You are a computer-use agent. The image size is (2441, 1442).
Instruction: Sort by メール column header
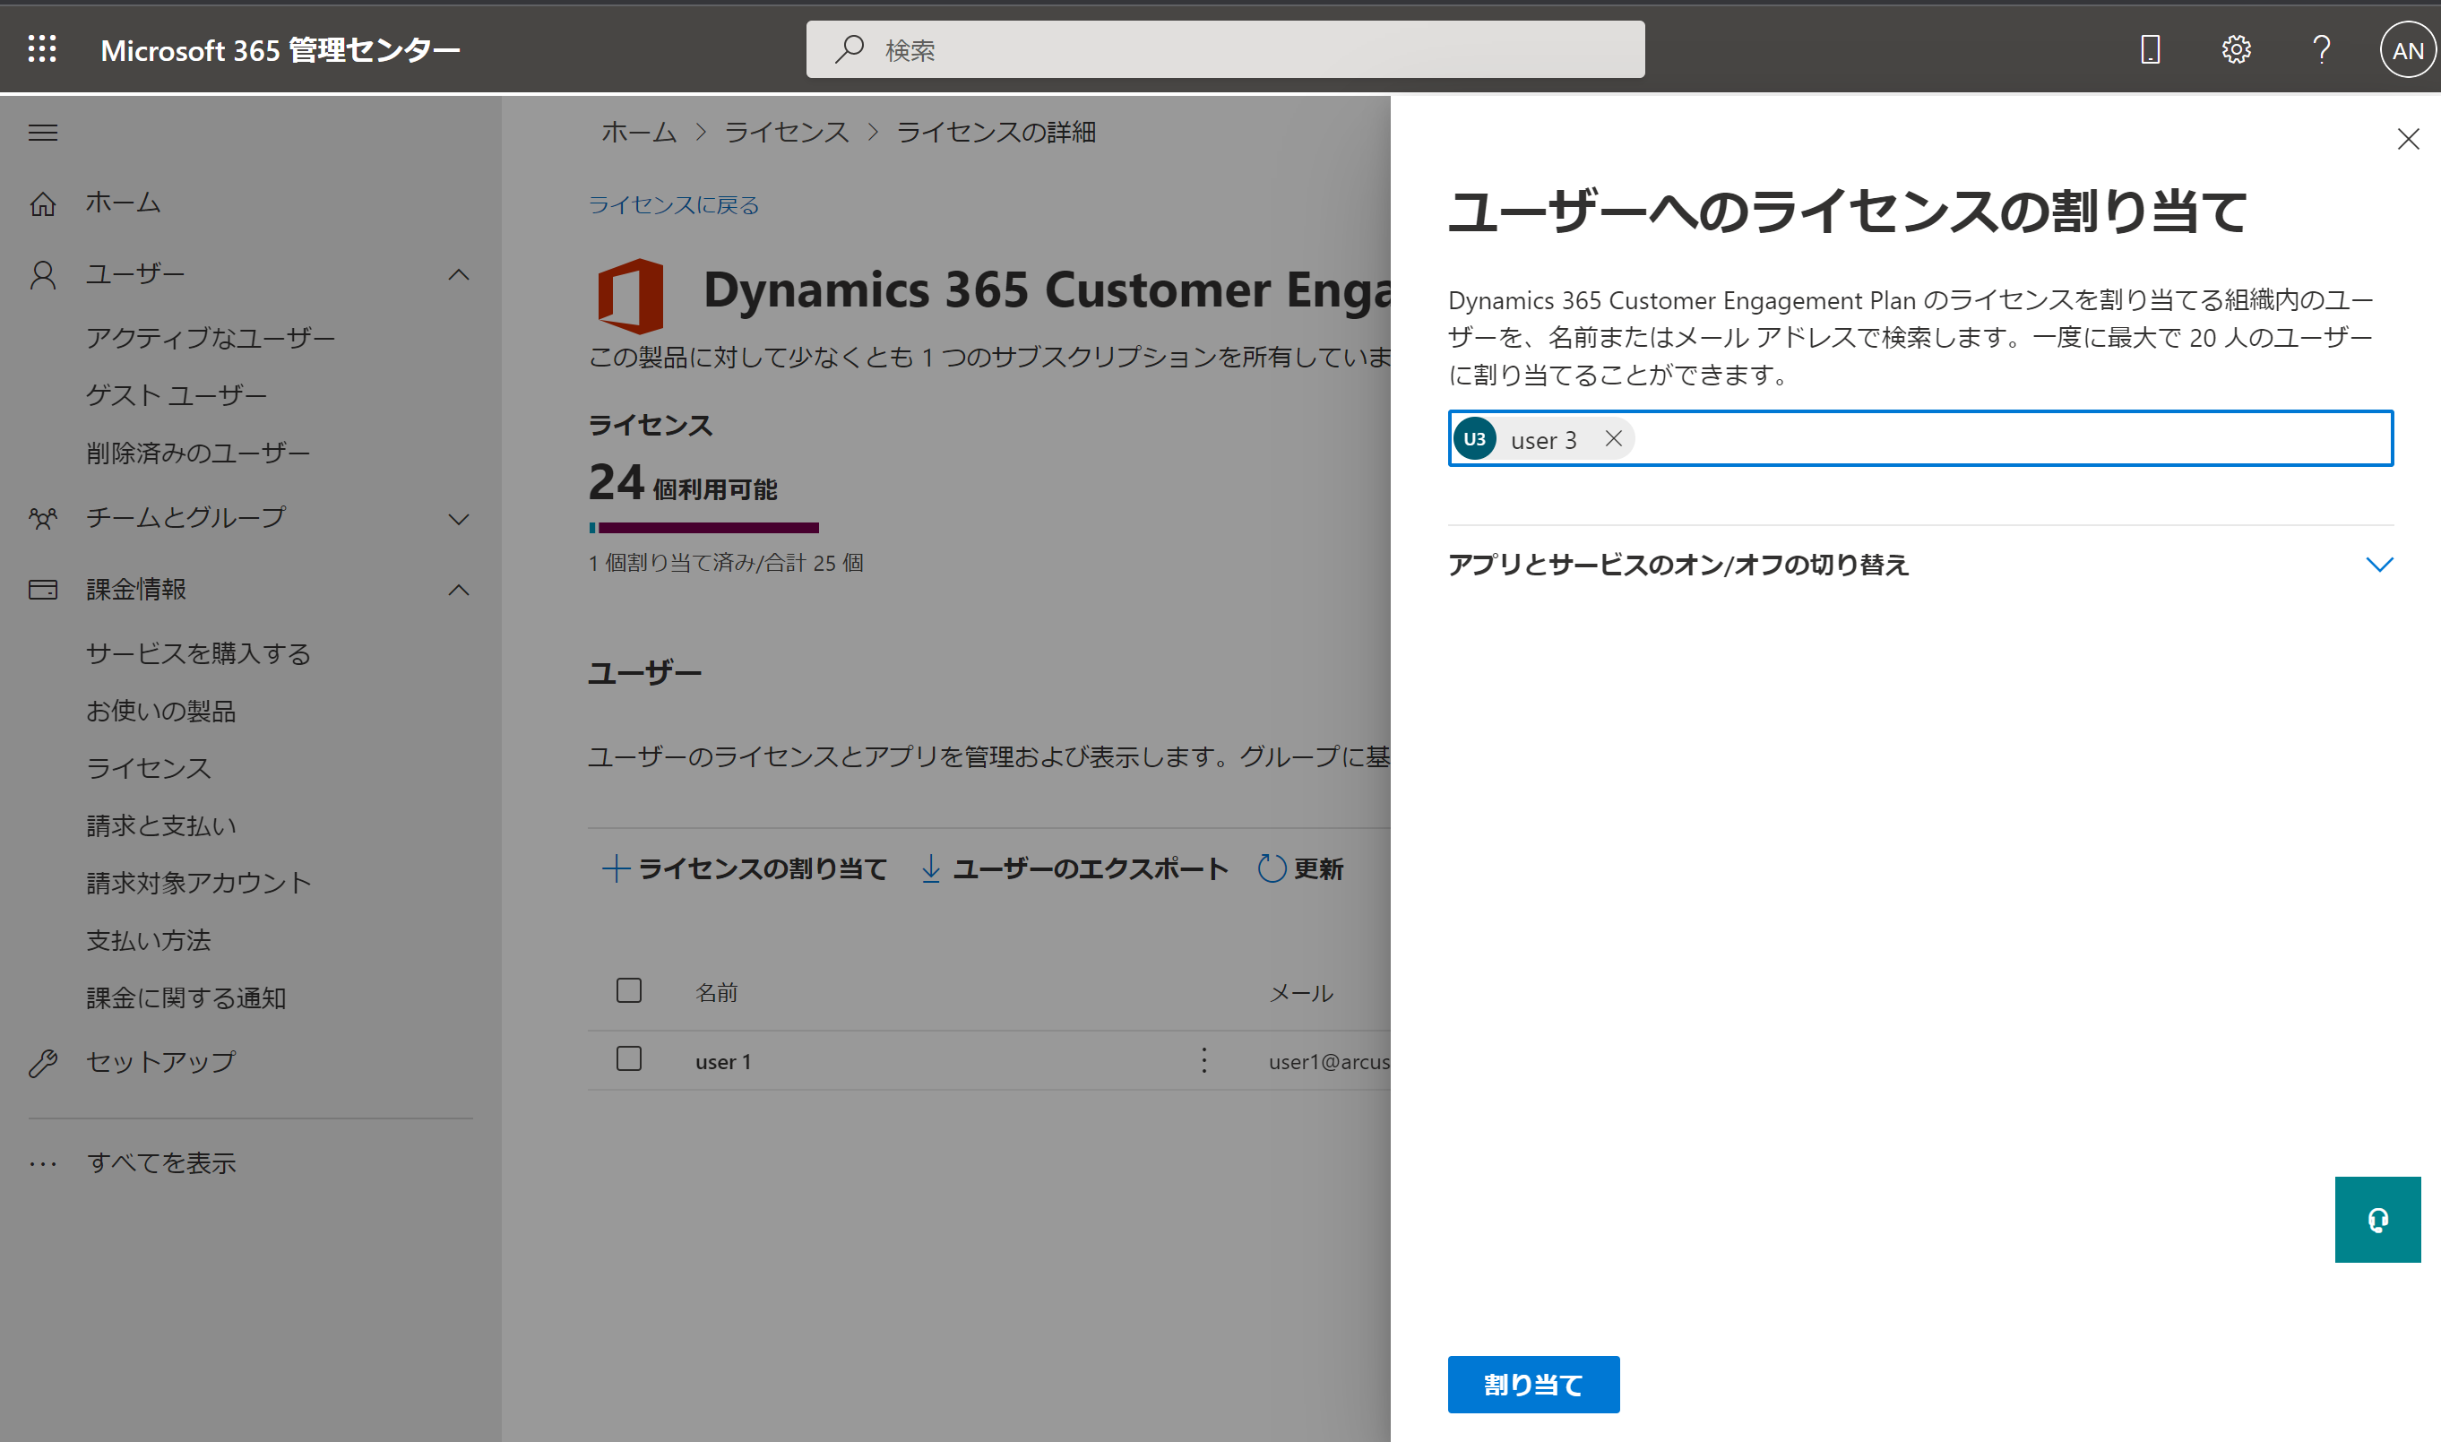pos(1302,992)
